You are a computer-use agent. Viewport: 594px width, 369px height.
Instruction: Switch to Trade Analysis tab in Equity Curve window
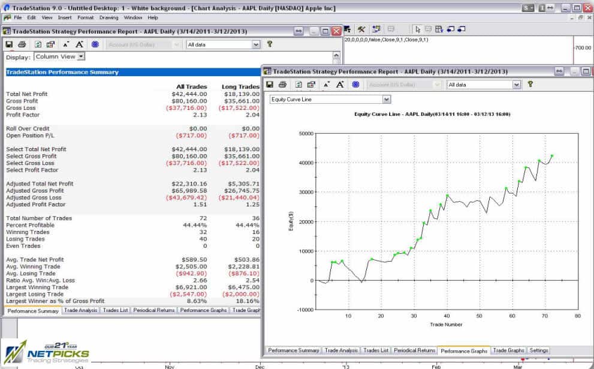point(341,350)
